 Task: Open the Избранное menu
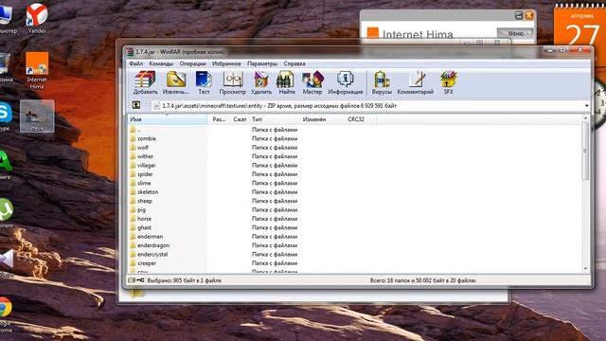(x=226, y=63)
